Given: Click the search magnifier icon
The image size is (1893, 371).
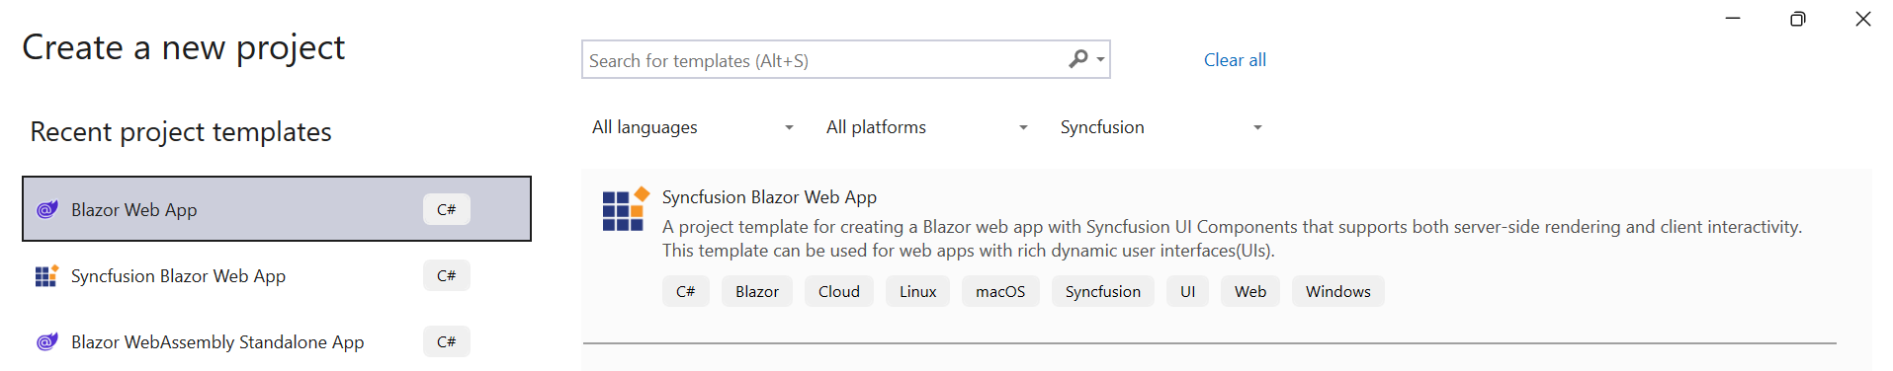Looking at the screenshot, I should [x=1078, y=59].
